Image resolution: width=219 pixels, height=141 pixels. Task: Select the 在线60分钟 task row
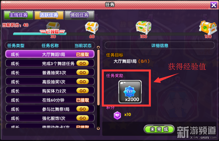pos(50,100)
